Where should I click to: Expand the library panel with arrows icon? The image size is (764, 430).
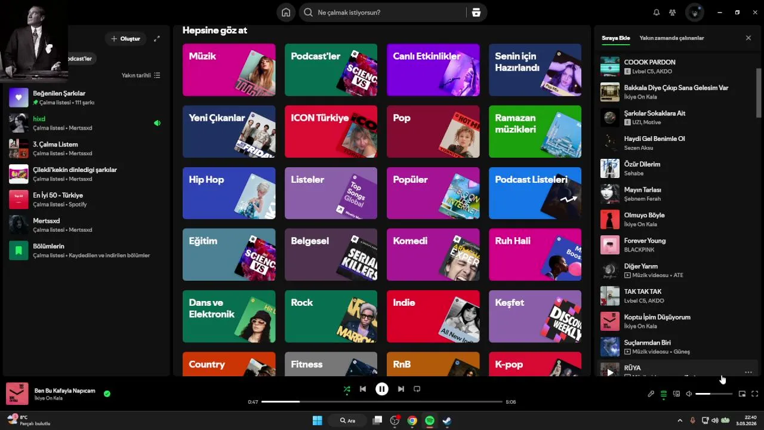pyautogui.click(x=157, y=39)
